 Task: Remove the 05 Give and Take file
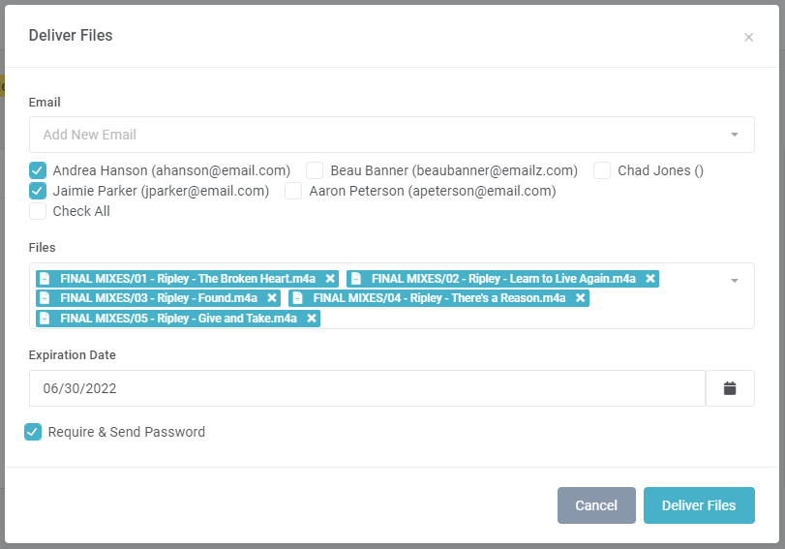click(x=312, y=318)
